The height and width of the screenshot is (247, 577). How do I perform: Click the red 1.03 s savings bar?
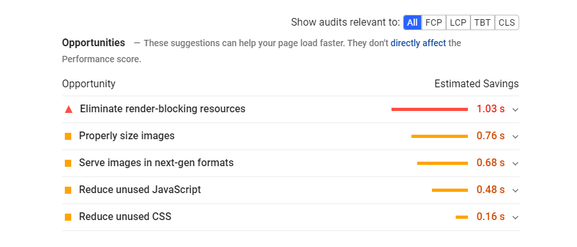pyautogui.click(x=429, y=109)
